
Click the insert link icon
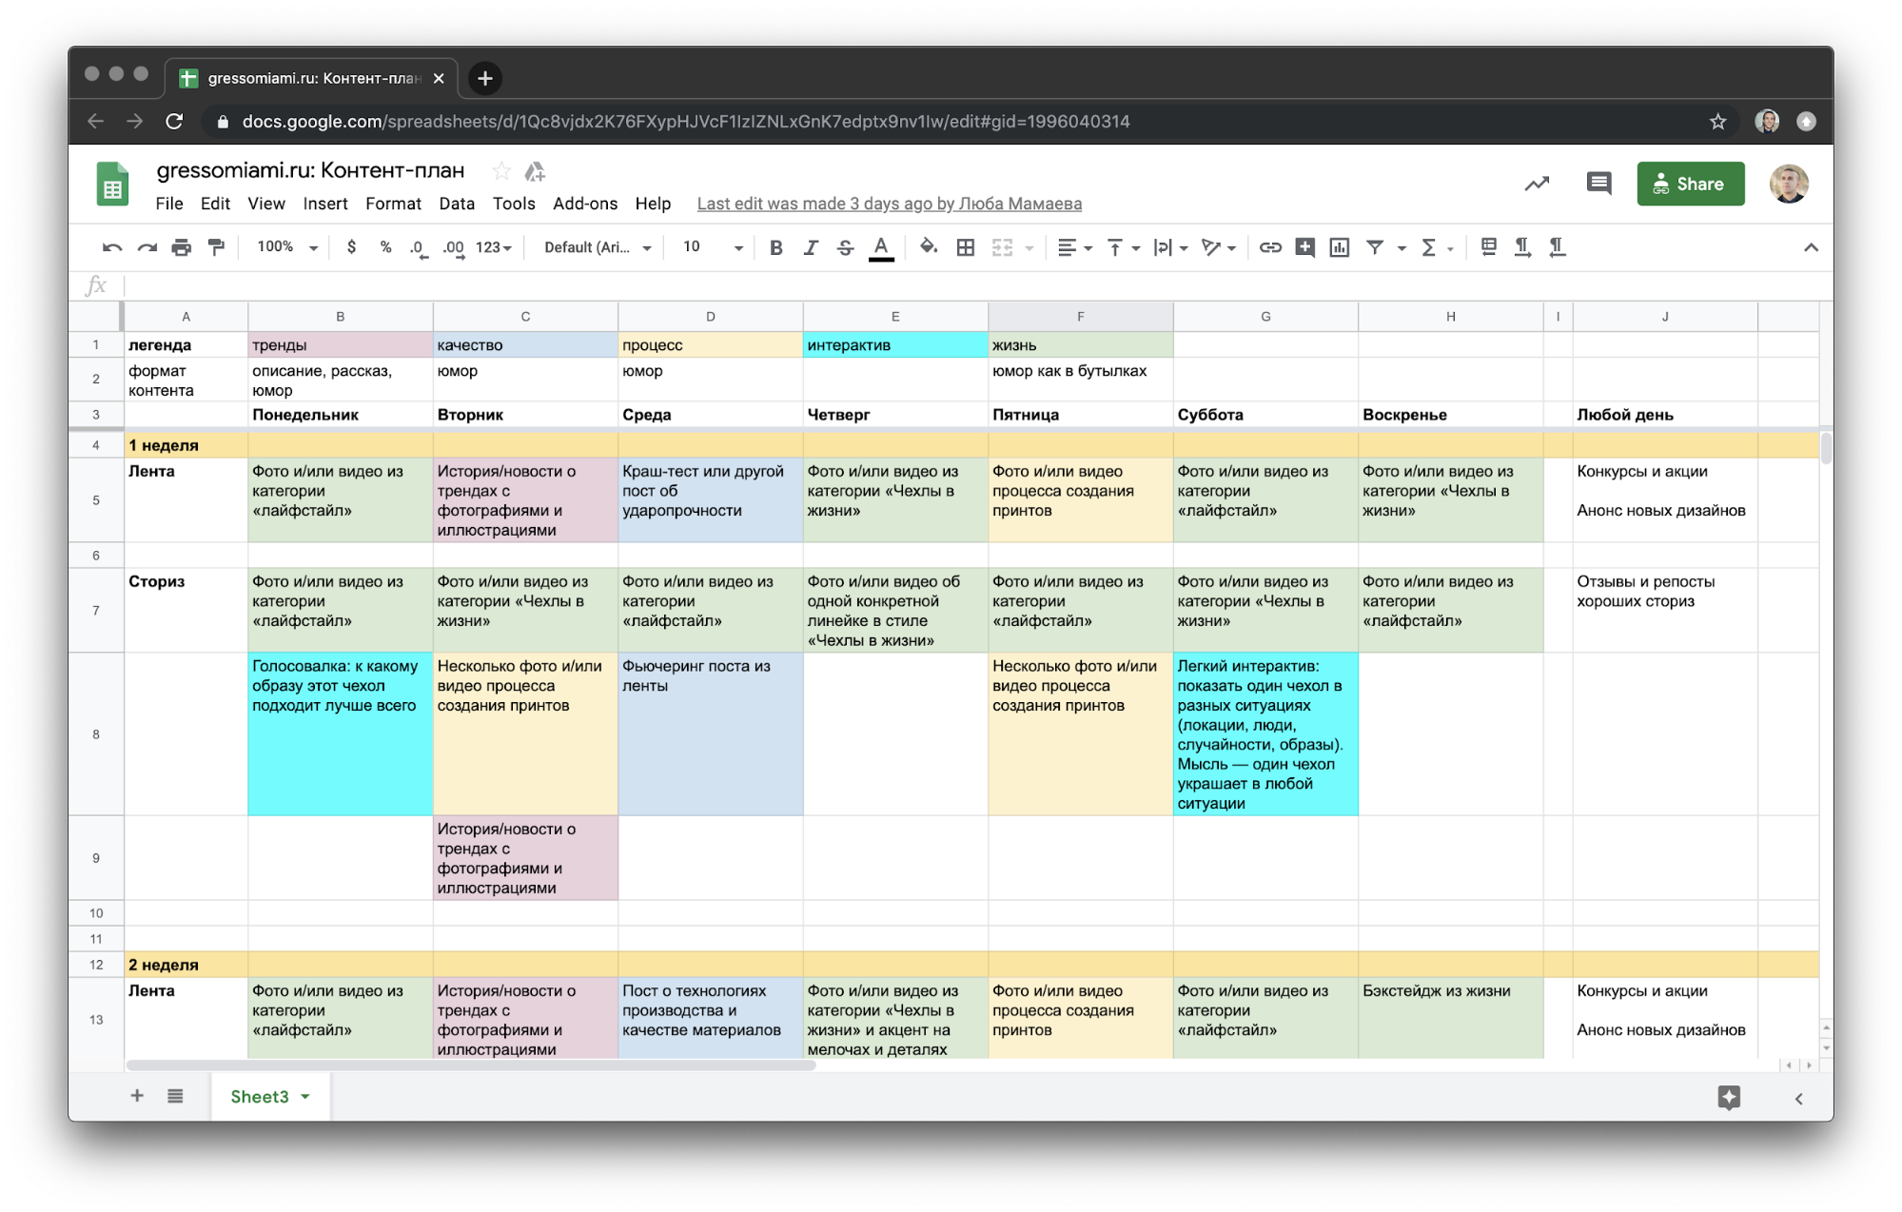point(1270,247)
